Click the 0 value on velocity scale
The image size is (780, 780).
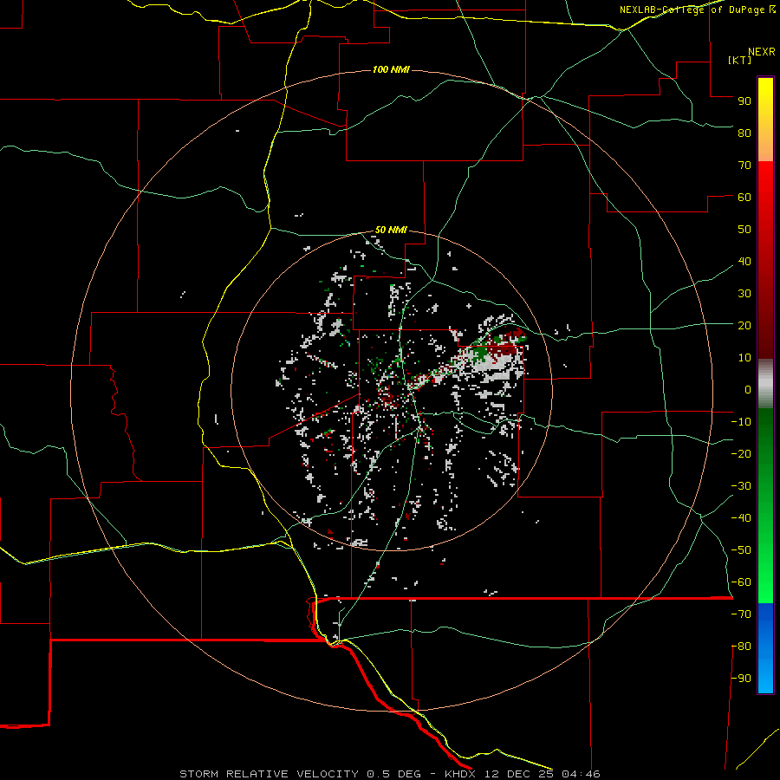(748, 389)
